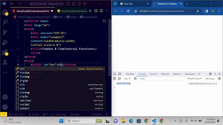Viewport: 223px width, 125px height.
Task: Switch to the timeOut&timeInterval.html tab
Action: pos(33,11)
